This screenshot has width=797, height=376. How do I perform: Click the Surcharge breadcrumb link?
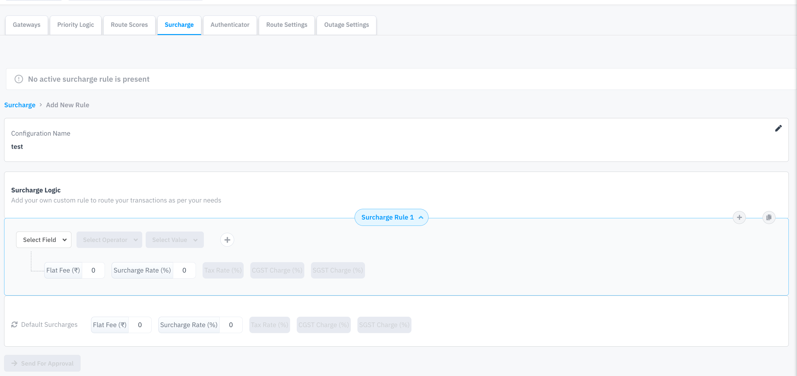(x=20, y=105)
